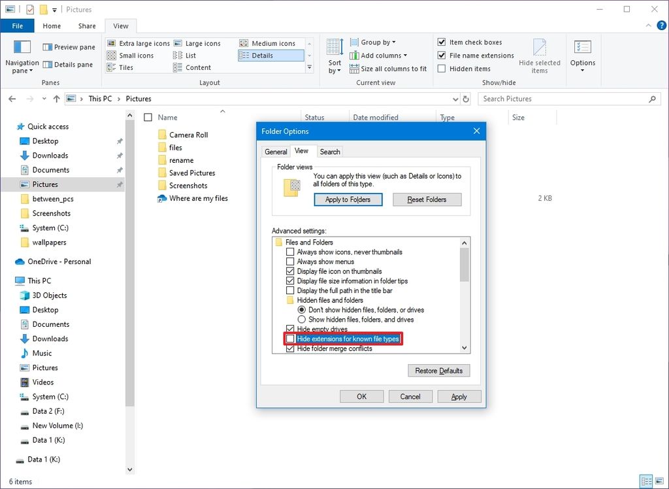Enable the File name extensions checkbox
Image resolution: width=669 pixels, height=489 pixels.
[x=442, y=55]
